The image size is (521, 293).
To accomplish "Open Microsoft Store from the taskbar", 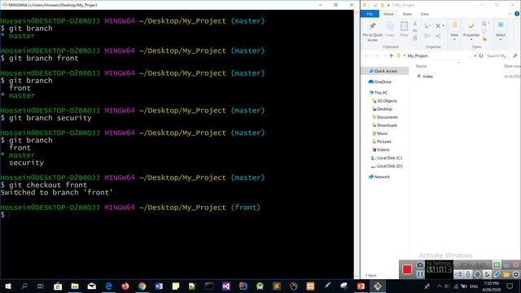I will pyautogui.click(x=58, y=286).
